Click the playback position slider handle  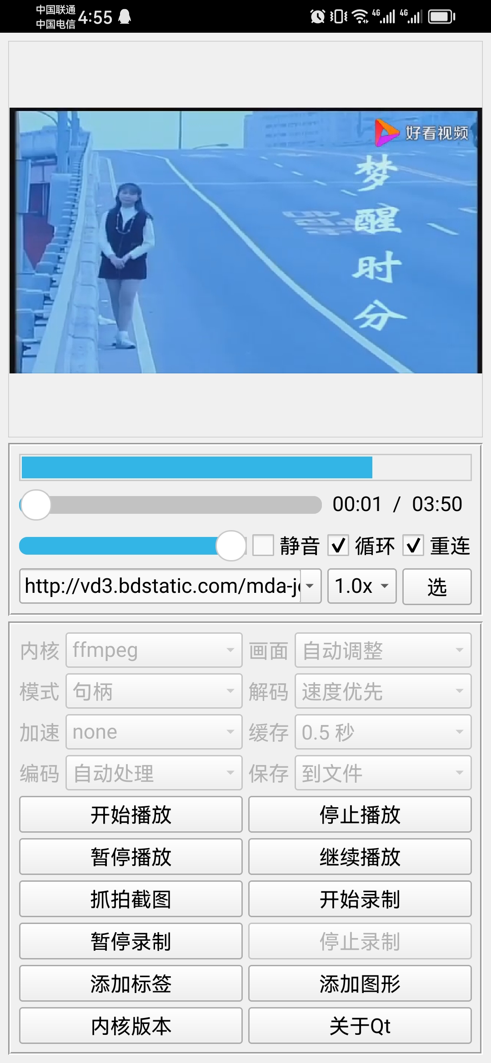point(36,505)
